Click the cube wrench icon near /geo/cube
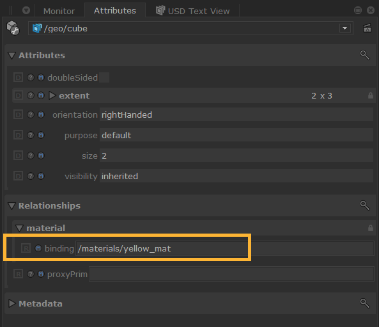This screenshot has height=327, width=379. (x=13, y=28)
